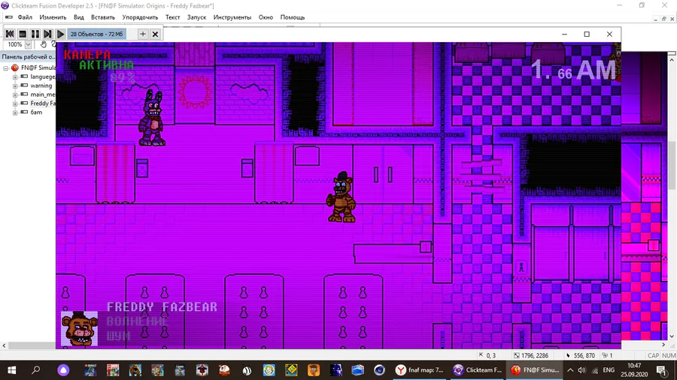The image size is (677, 380).
Task: Switch to Yandex browser fnaf map tab
Action: 419,370
